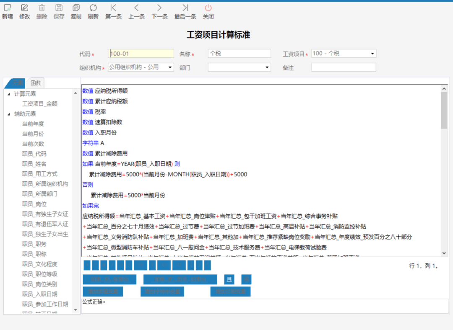Insert the <= operator button
The height and width of the screenshot is (330, 453).
click(164, 265)
